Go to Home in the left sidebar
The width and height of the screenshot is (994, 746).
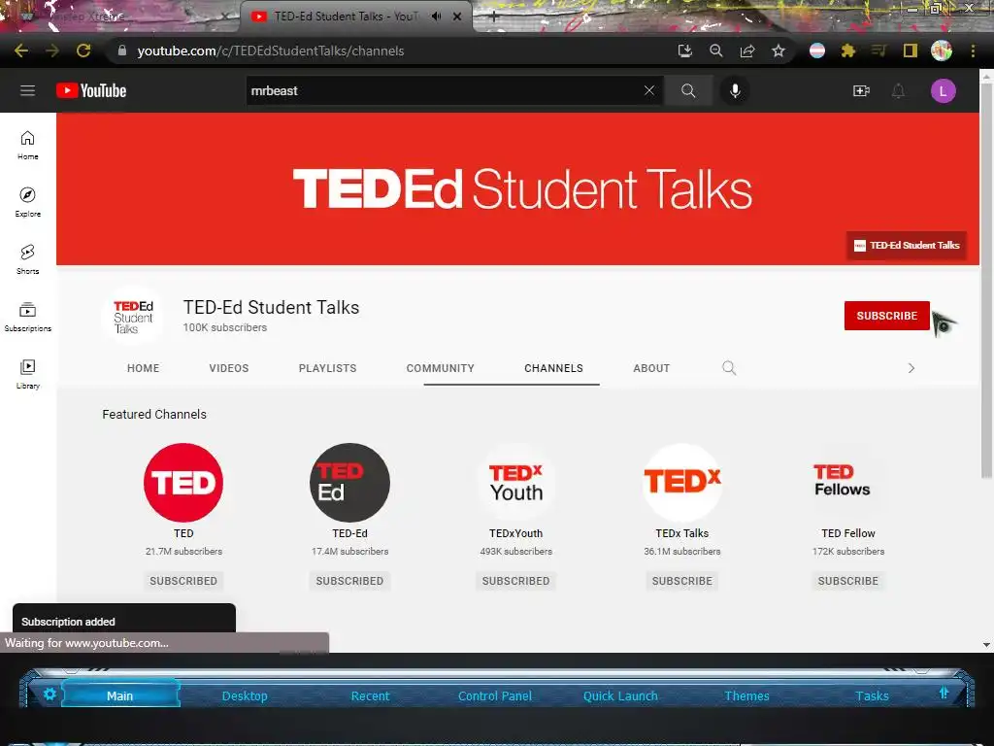[x=28, y=146]
